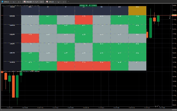Click the scrollbar left arrow at bottom left
177x111 pixels.
point(1,110)
